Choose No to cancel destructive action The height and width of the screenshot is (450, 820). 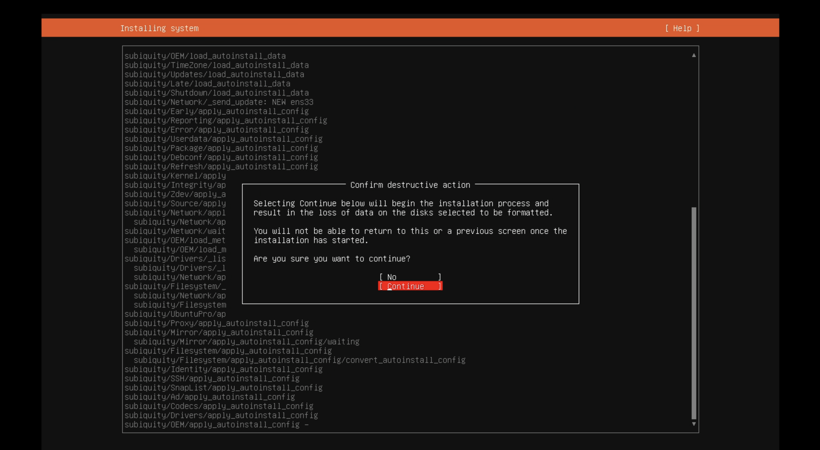click(x=410, y=277)
